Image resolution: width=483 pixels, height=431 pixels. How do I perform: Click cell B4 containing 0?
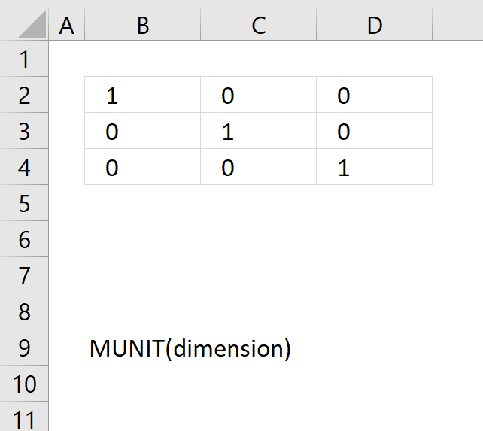tap(143, 167)
